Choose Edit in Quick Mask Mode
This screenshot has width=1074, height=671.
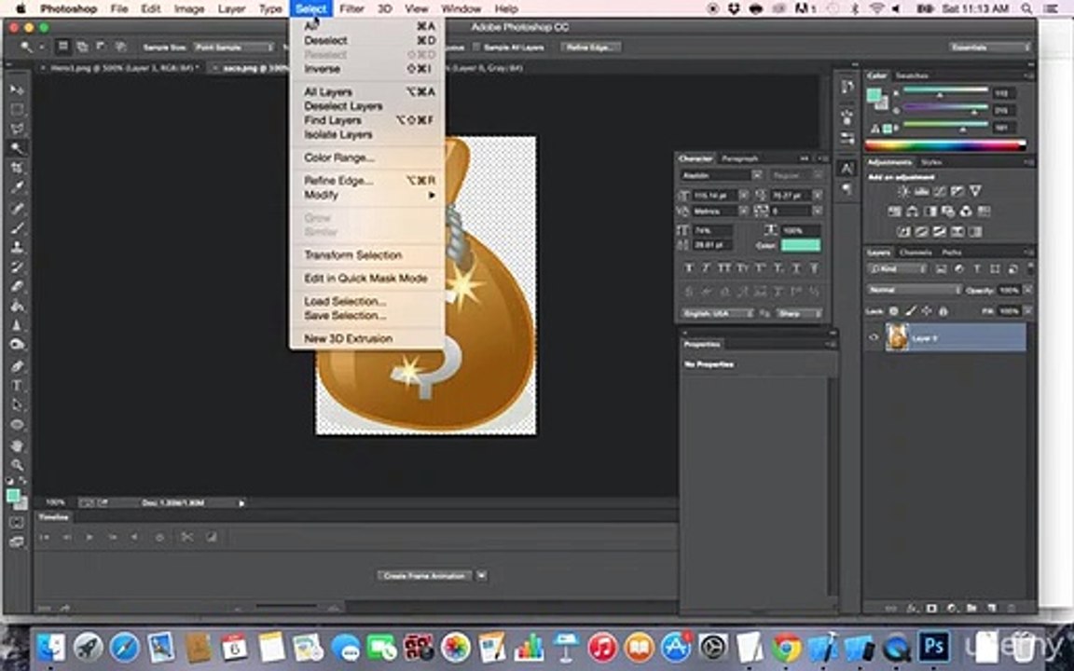click(x=370, y=278)
